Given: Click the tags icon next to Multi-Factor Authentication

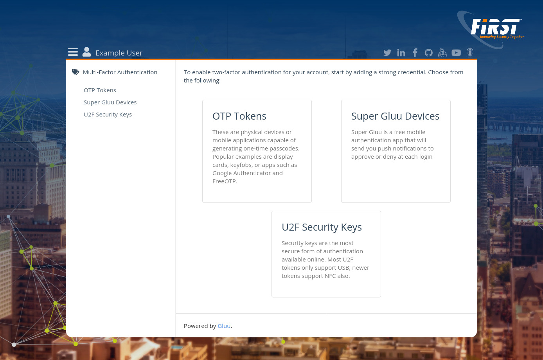Looking at the screenshot, I should point(76,71).
